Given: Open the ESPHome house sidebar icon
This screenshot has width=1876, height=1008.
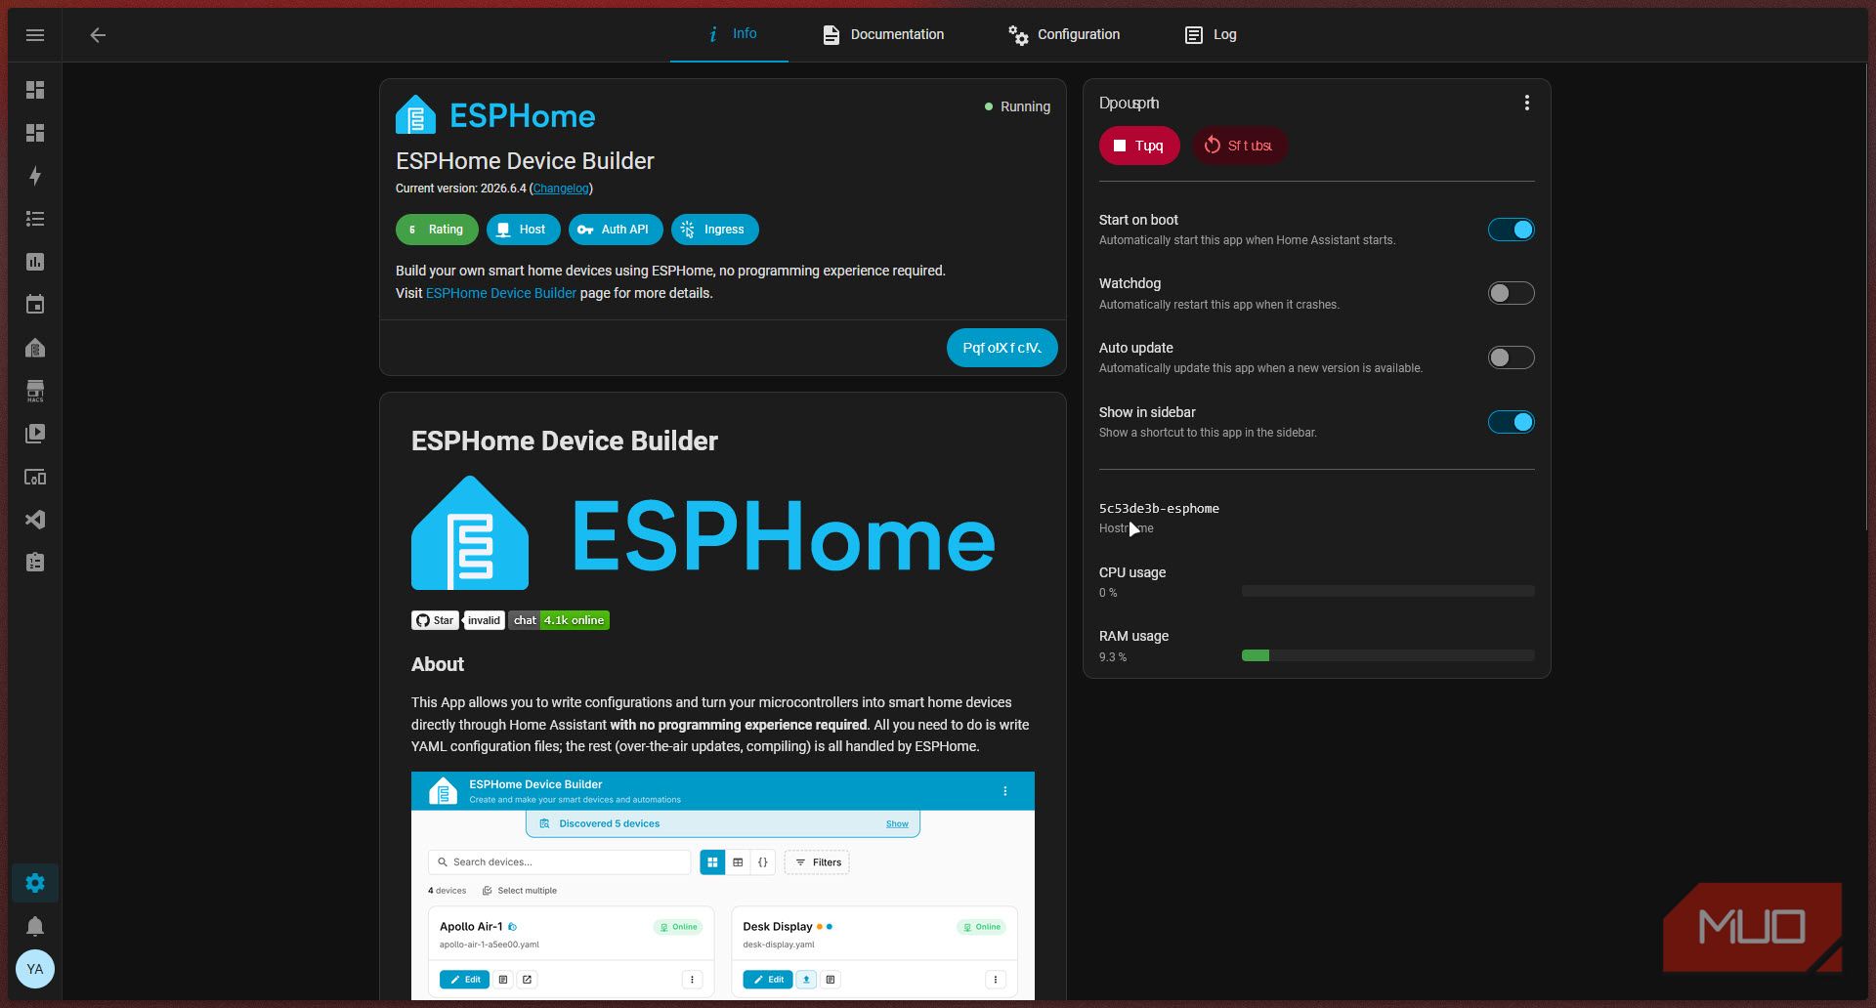Looking at the screenshot, I should pyautogui.click(x=35, y=348).
